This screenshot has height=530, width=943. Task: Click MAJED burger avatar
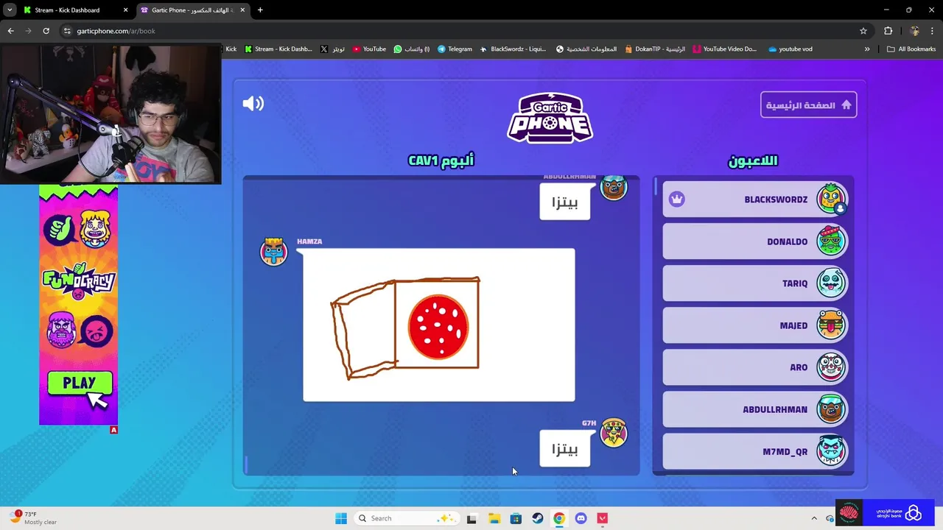(831, 325)
